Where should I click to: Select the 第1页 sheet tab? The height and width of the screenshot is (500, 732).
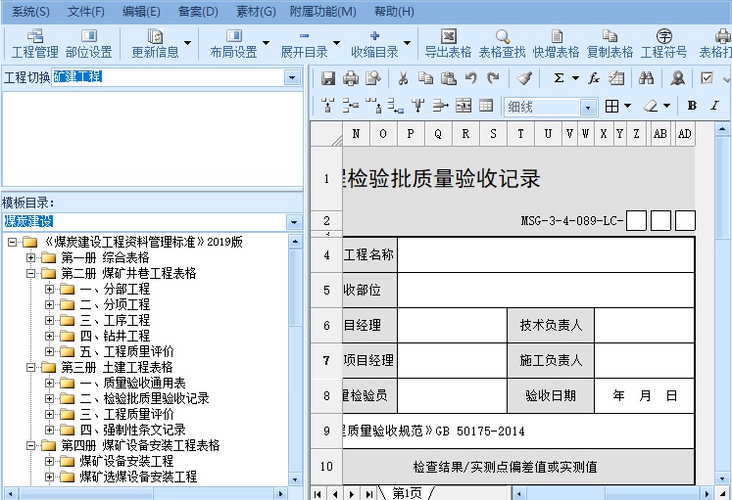pos(406,493)
